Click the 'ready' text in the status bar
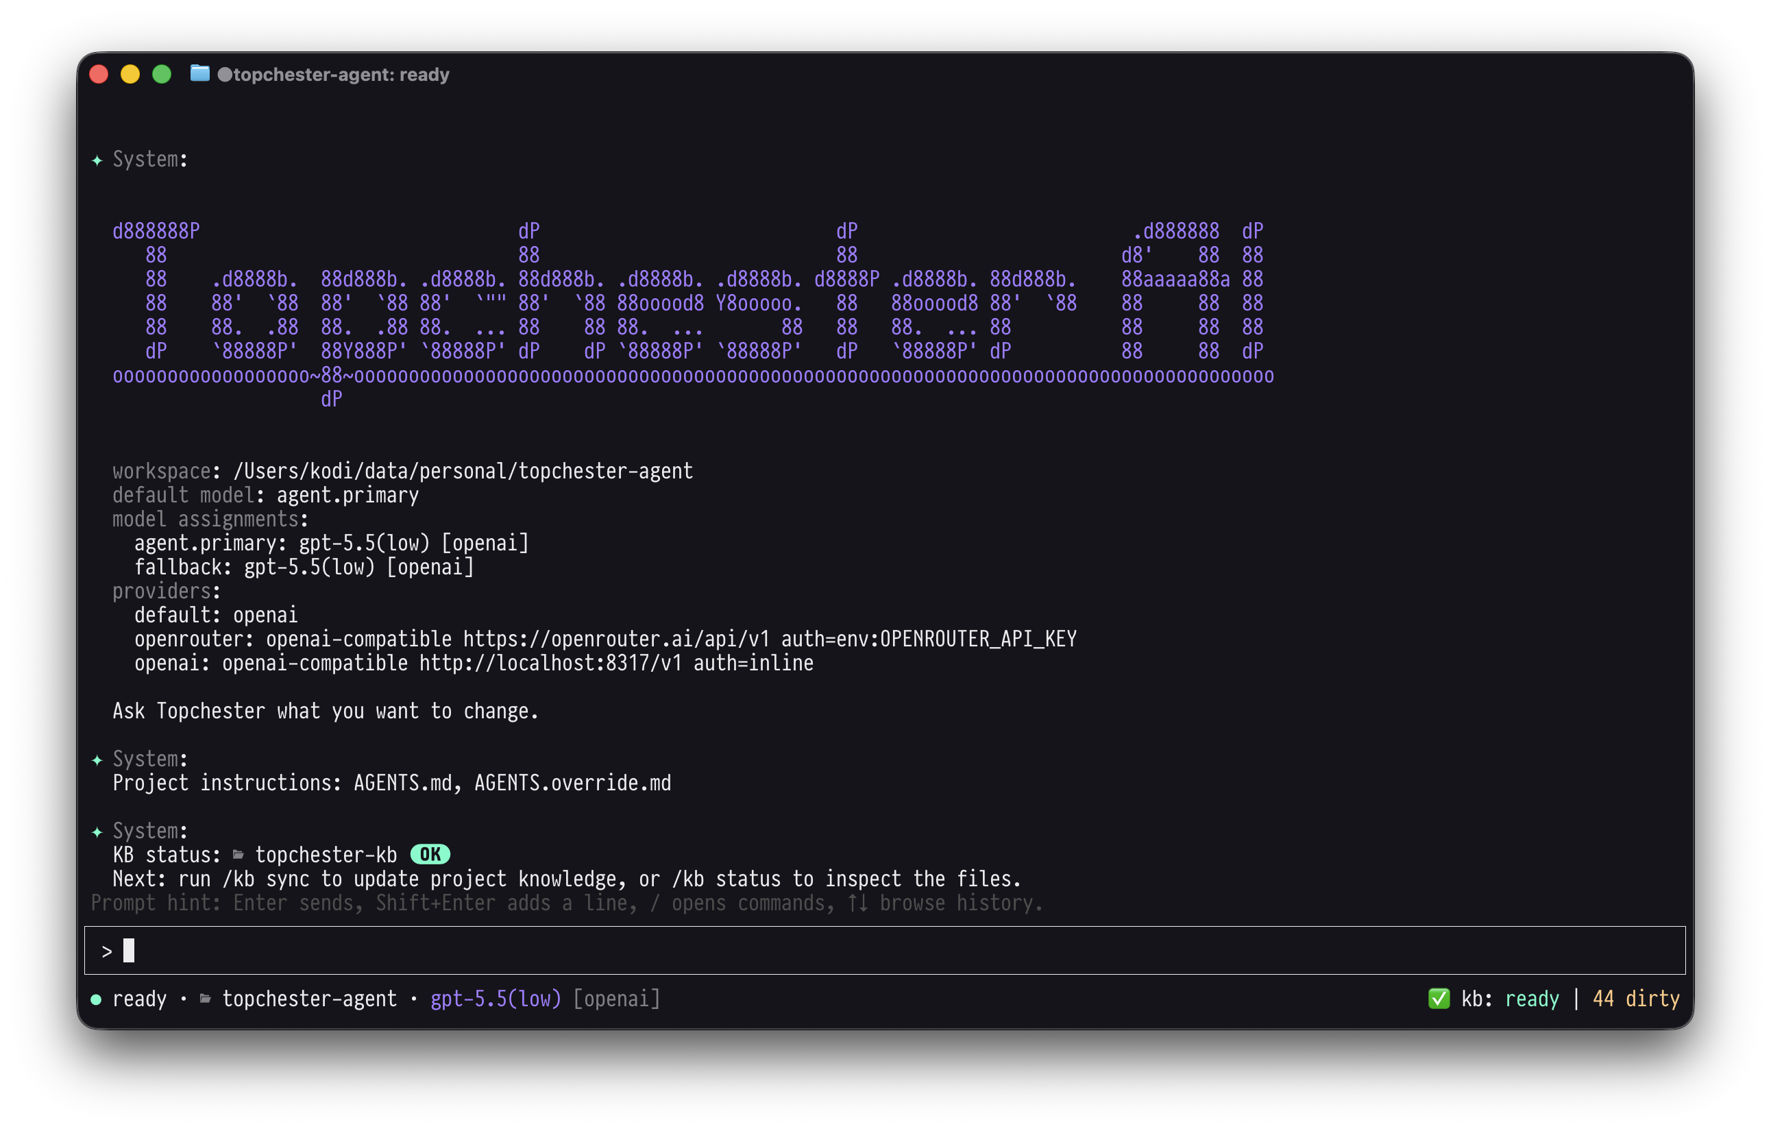 (x=140, y=999)
